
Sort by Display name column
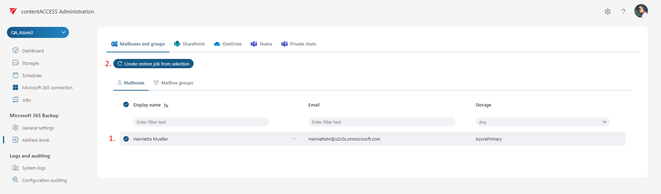point(147,105)
